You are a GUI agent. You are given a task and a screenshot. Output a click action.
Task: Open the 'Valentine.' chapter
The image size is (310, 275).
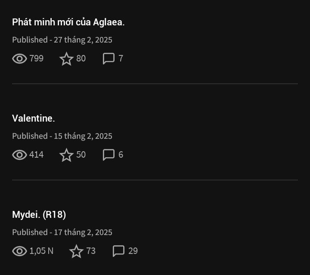[x=34, y=118]
